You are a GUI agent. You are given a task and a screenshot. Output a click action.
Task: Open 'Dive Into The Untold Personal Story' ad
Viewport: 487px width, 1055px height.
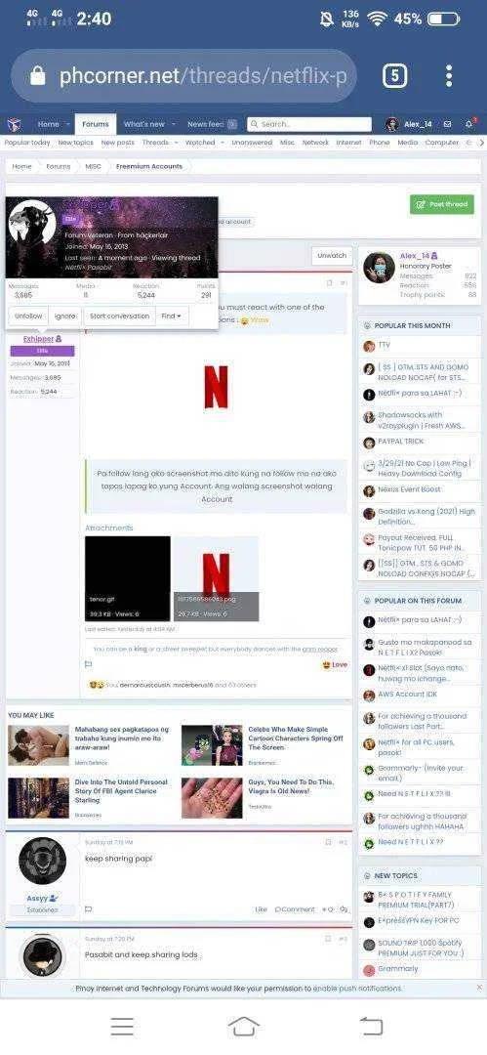coord(121,791)
